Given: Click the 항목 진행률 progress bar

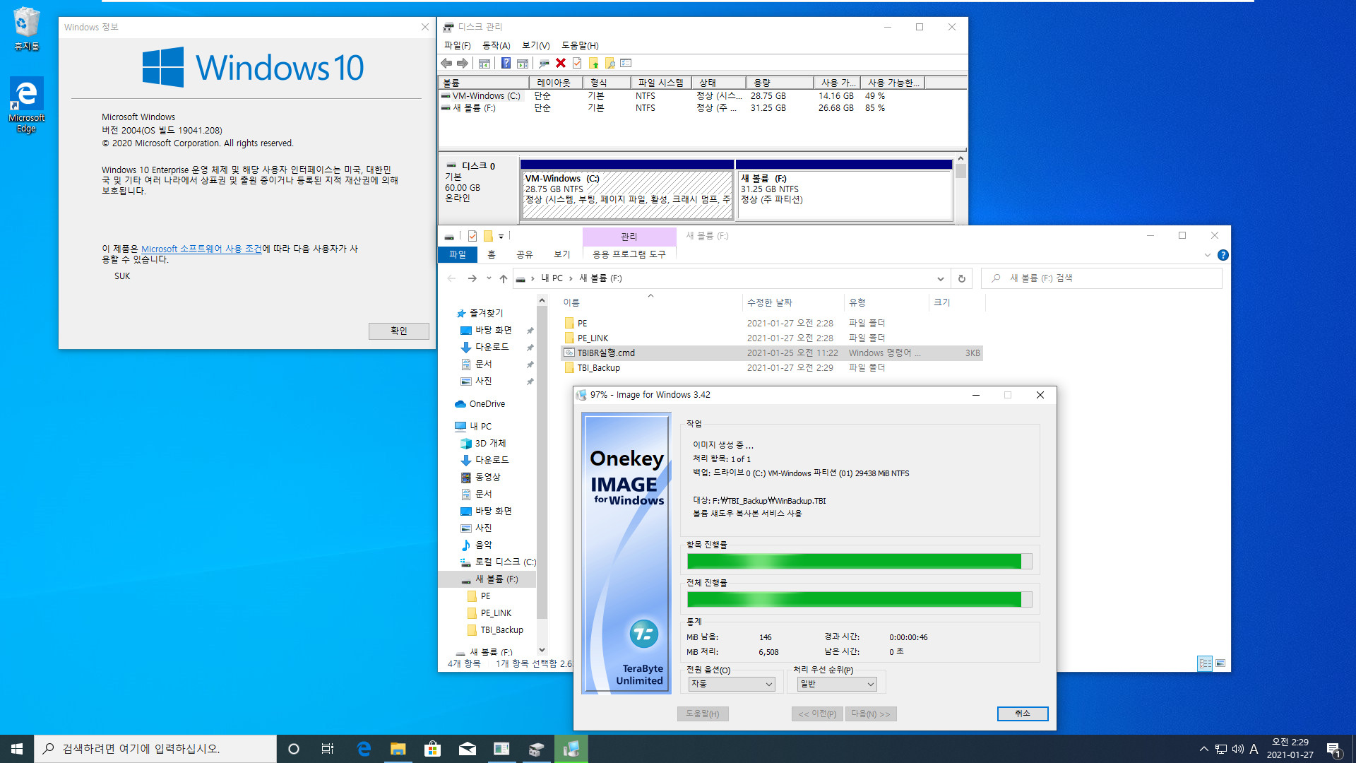Looking at the screenshot, I should 860,562.
